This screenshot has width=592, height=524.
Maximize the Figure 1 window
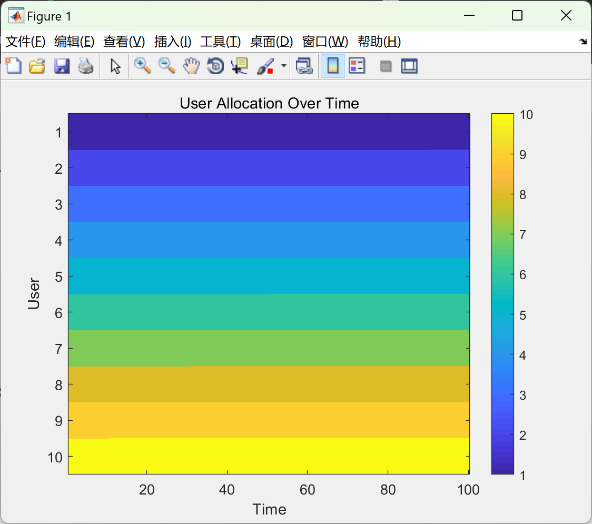click(x=517, y=15)
